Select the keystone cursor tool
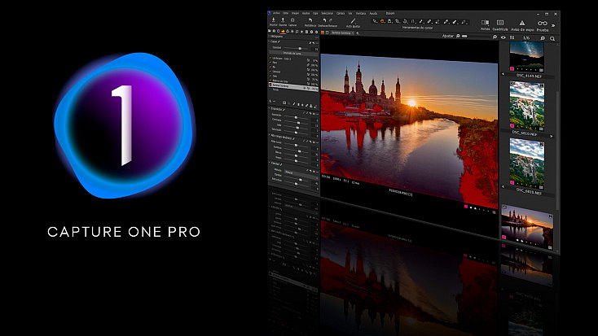 coord(413,22)
